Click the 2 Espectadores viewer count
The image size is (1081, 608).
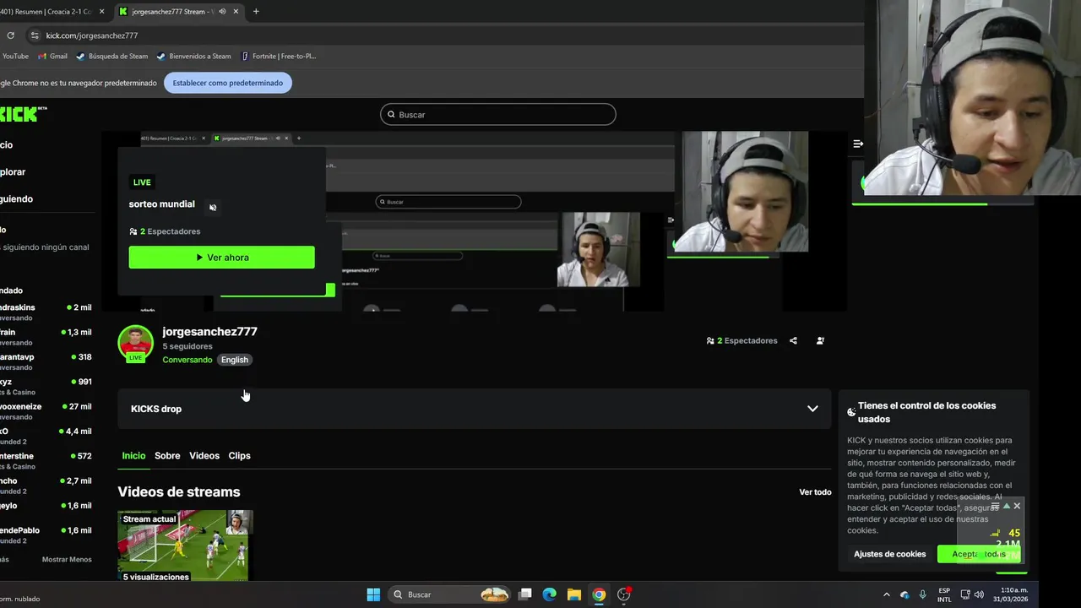point(741,341)
